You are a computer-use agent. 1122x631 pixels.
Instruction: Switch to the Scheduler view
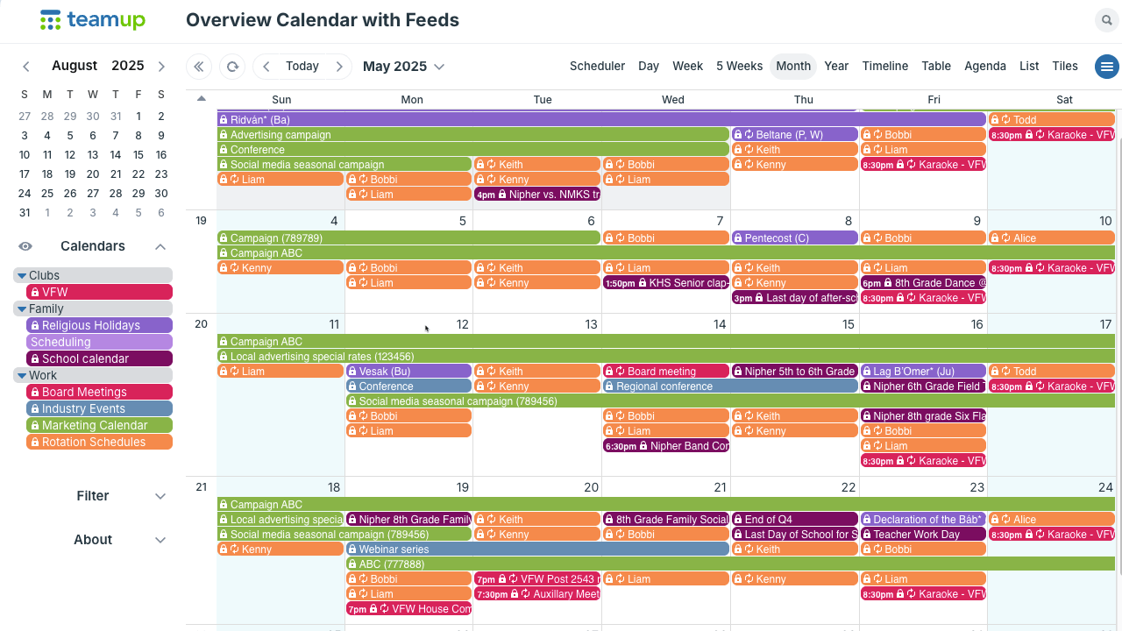coord(597,67)
